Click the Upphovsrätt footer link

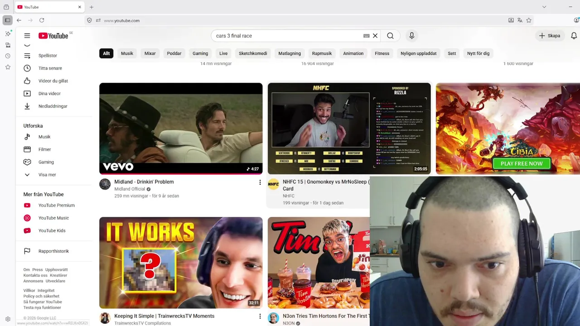56,270
